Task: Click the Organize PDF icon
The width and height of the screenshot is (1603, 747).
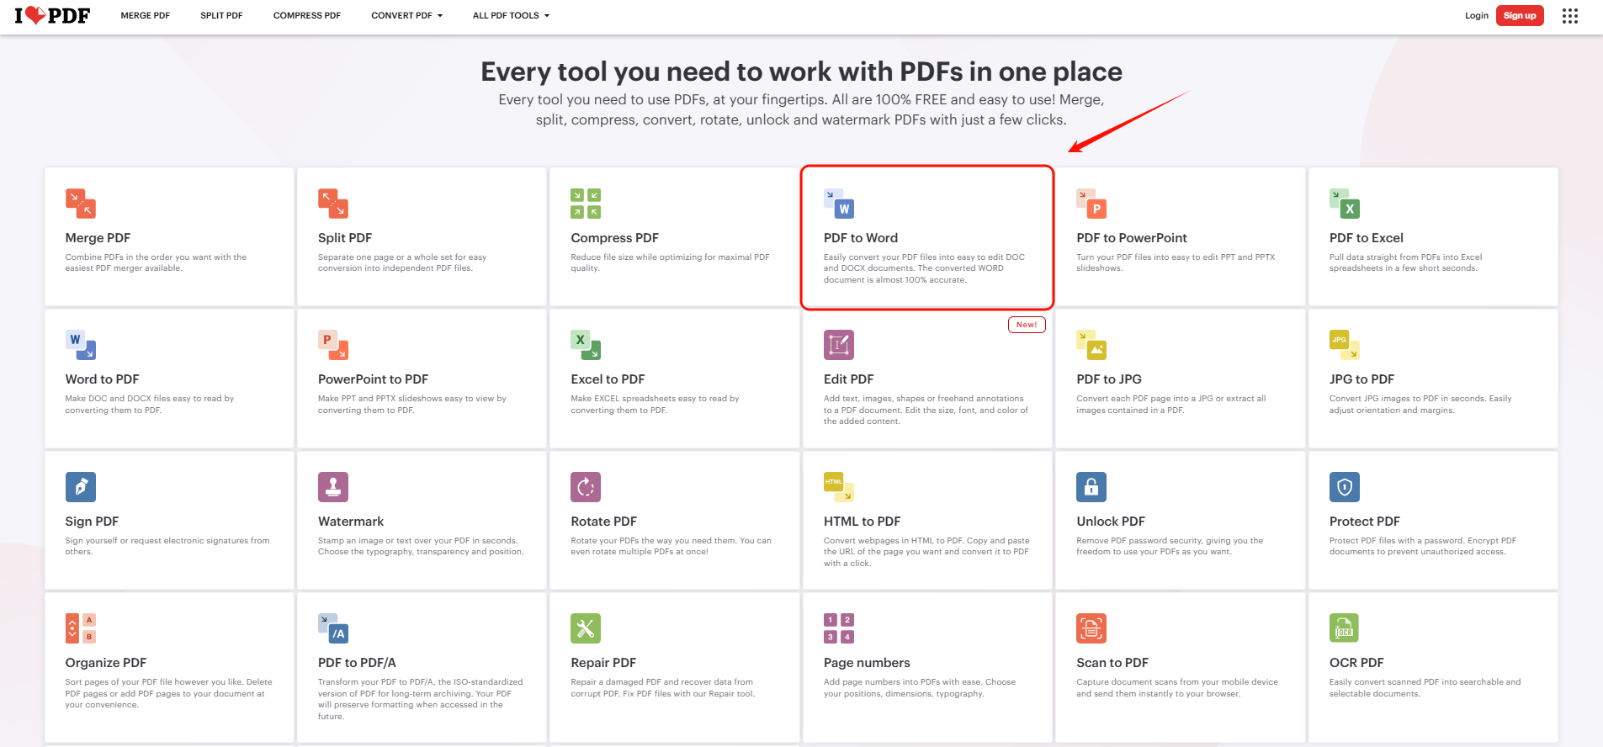Action: (x=81, y=628)
